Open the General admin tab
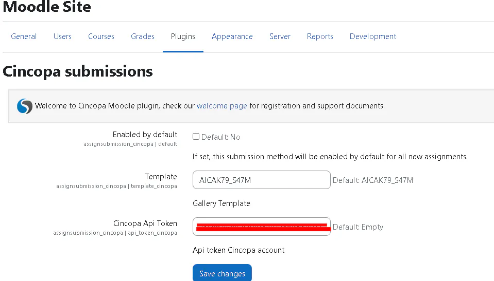The width and height of the screenshot is (494, 281). tap(24, 36)
